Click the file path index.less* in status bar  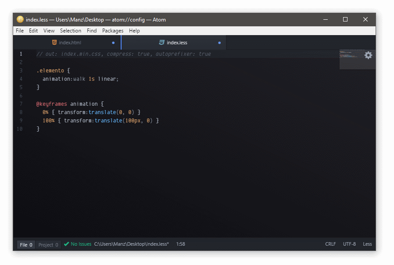(x=132, y=244)
